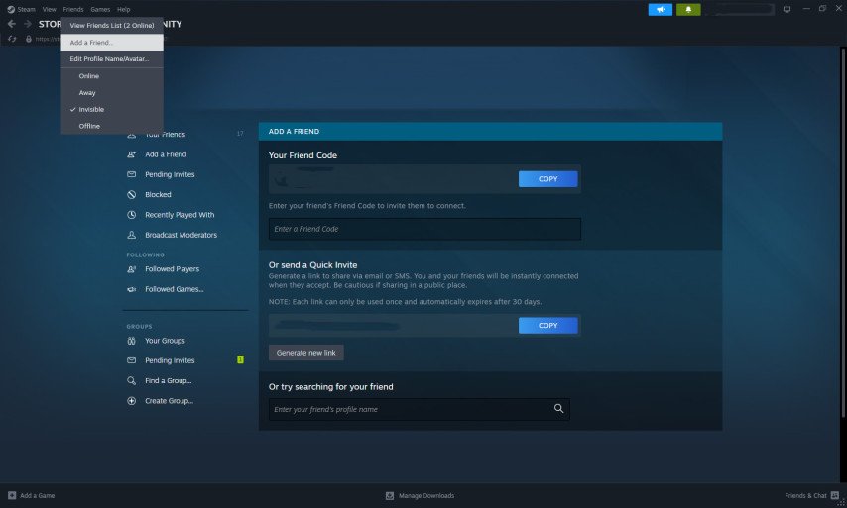Click the magnifier icon beside Find a Group
Image resolution: width=847 pixels, height=508 pixels.
(131, 380)
